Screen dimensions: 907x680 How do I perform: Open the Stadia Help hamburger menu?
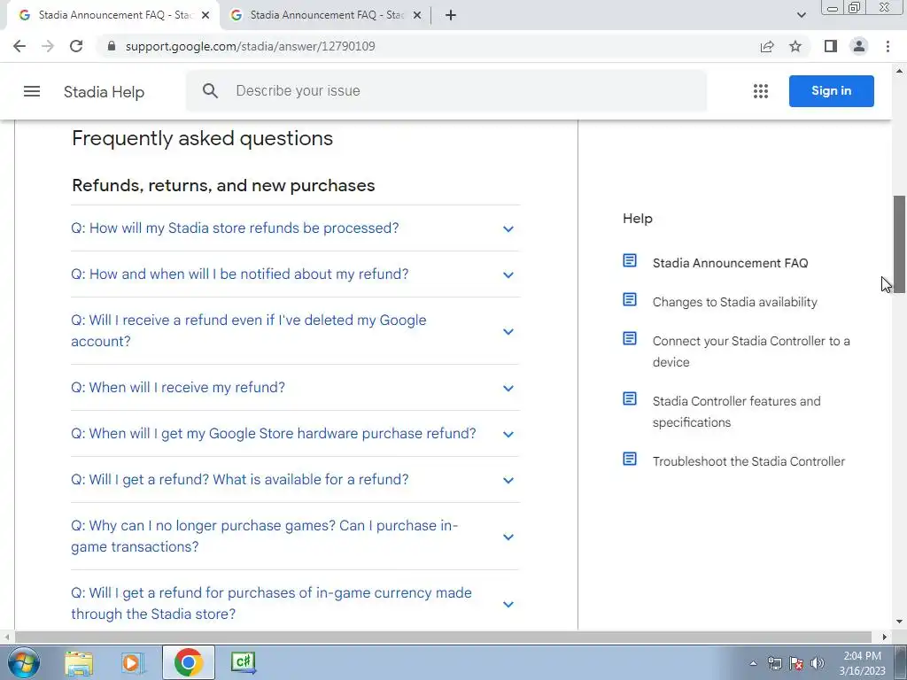tap(32, 91)
